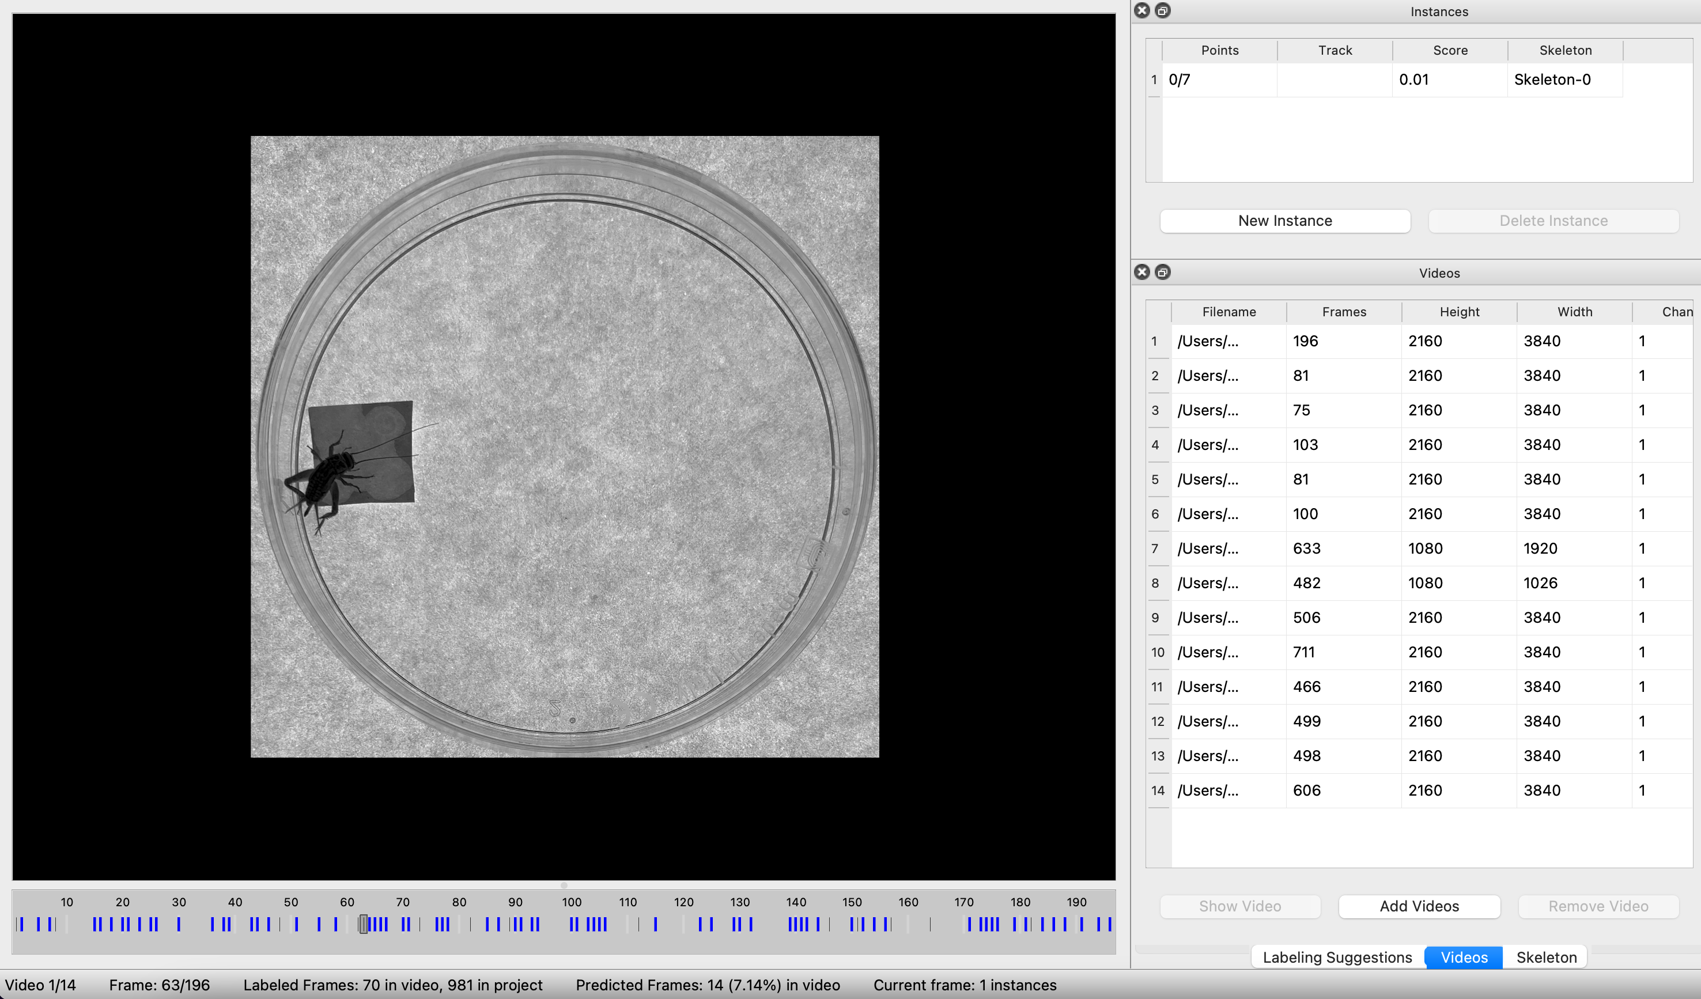Click the Skeleton-0 cell in Instances

click(1564, 80)
